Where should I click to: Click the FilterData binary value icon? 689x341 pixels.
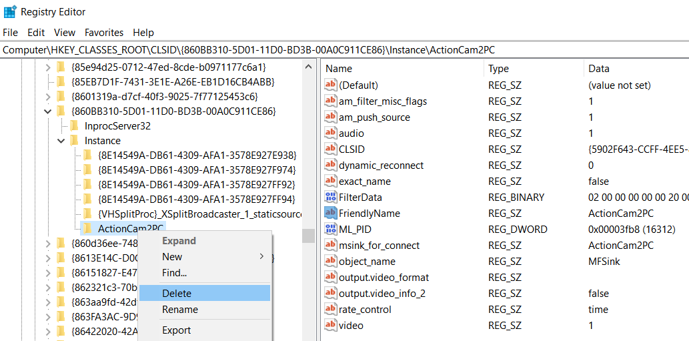(330, 198)
